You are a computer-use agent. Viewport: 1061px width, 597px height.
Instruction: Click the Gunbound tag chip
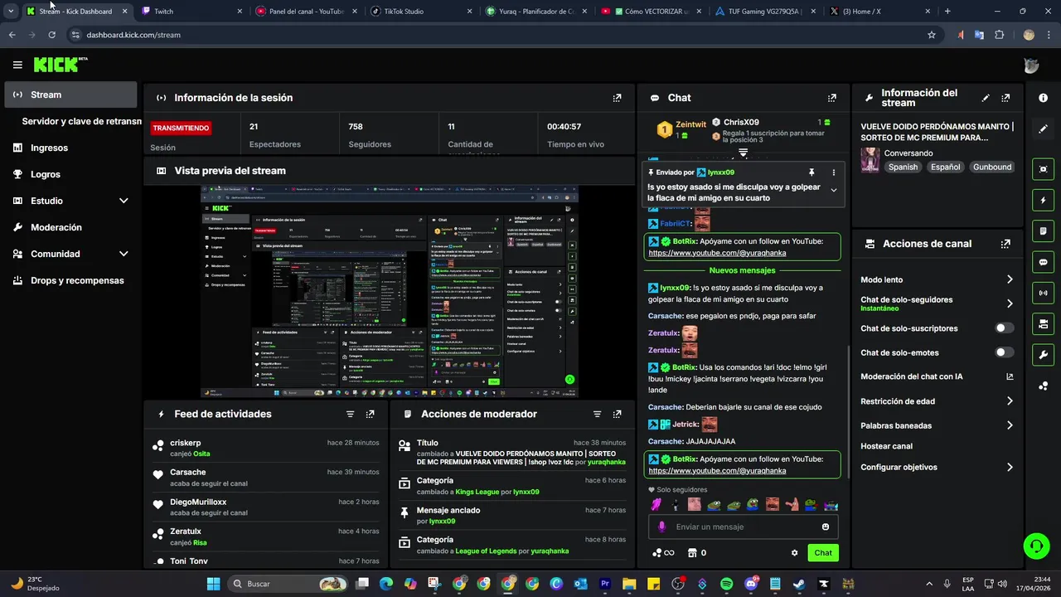[992, 167]
